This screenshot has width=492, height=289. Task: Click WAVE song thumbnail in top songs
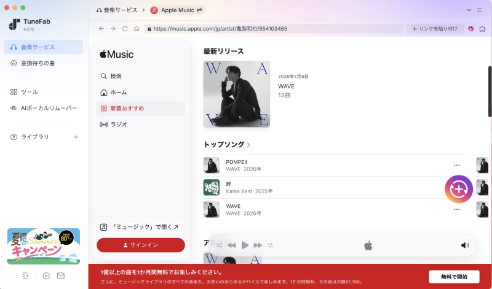(x=212, y=209)
